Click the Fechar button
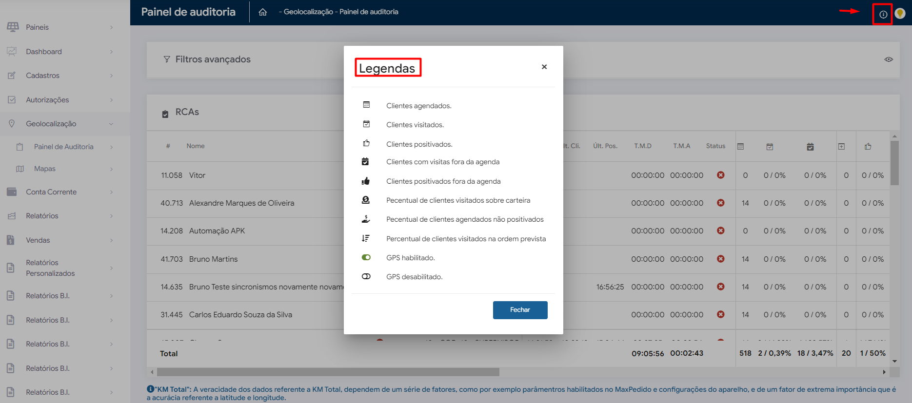The height and width of the screenshot is (403, 912). pyautogui.click(x=520, y=310)
